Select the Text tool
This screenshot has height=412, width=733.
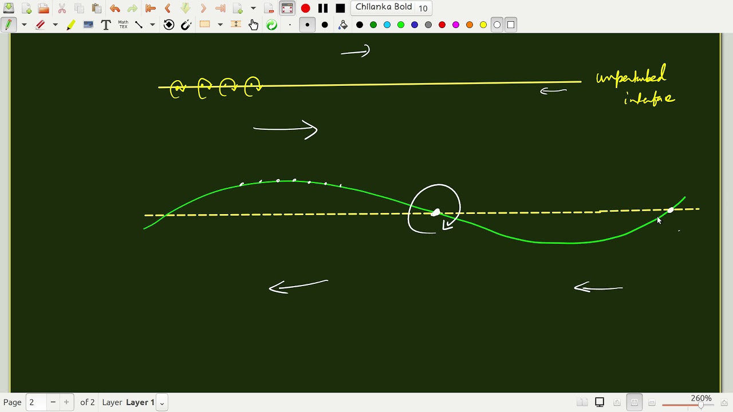(105, 25)
